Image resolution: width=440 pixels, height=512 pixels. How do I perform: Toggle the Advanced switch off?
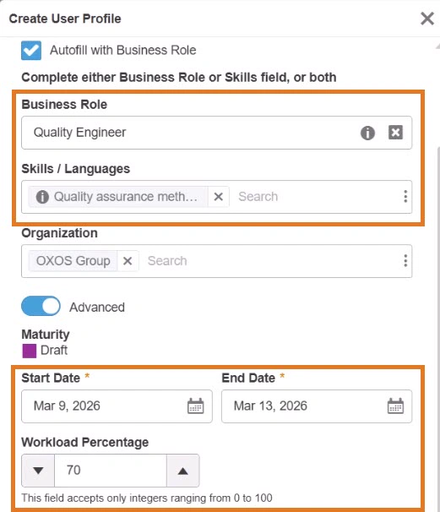pyautogui.click(x=41, y=307)
